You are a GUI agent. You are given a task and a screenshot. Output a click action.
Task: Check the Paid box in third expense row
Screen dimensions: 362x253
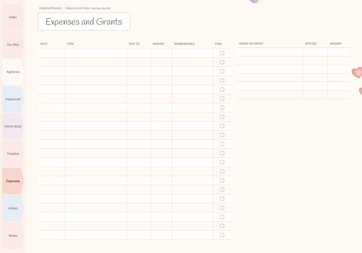coord(222,71)
